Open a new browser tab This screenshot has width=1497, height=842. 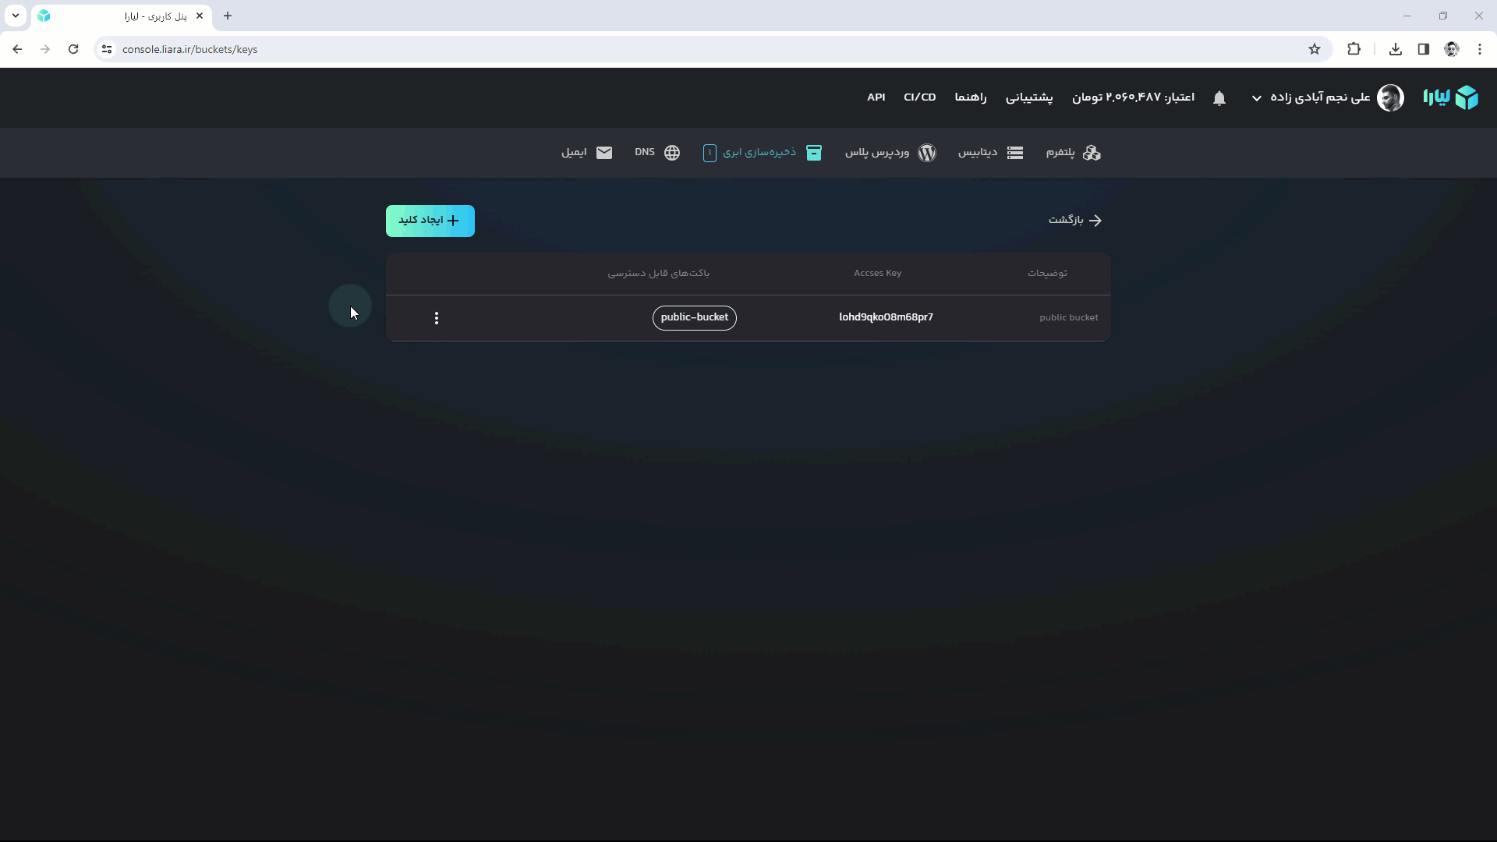click(x=228, y=16)
